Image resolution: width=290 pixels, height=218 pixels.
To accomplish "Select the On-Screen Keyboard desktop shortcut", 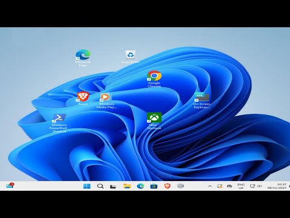I will [x=202, y=101].
